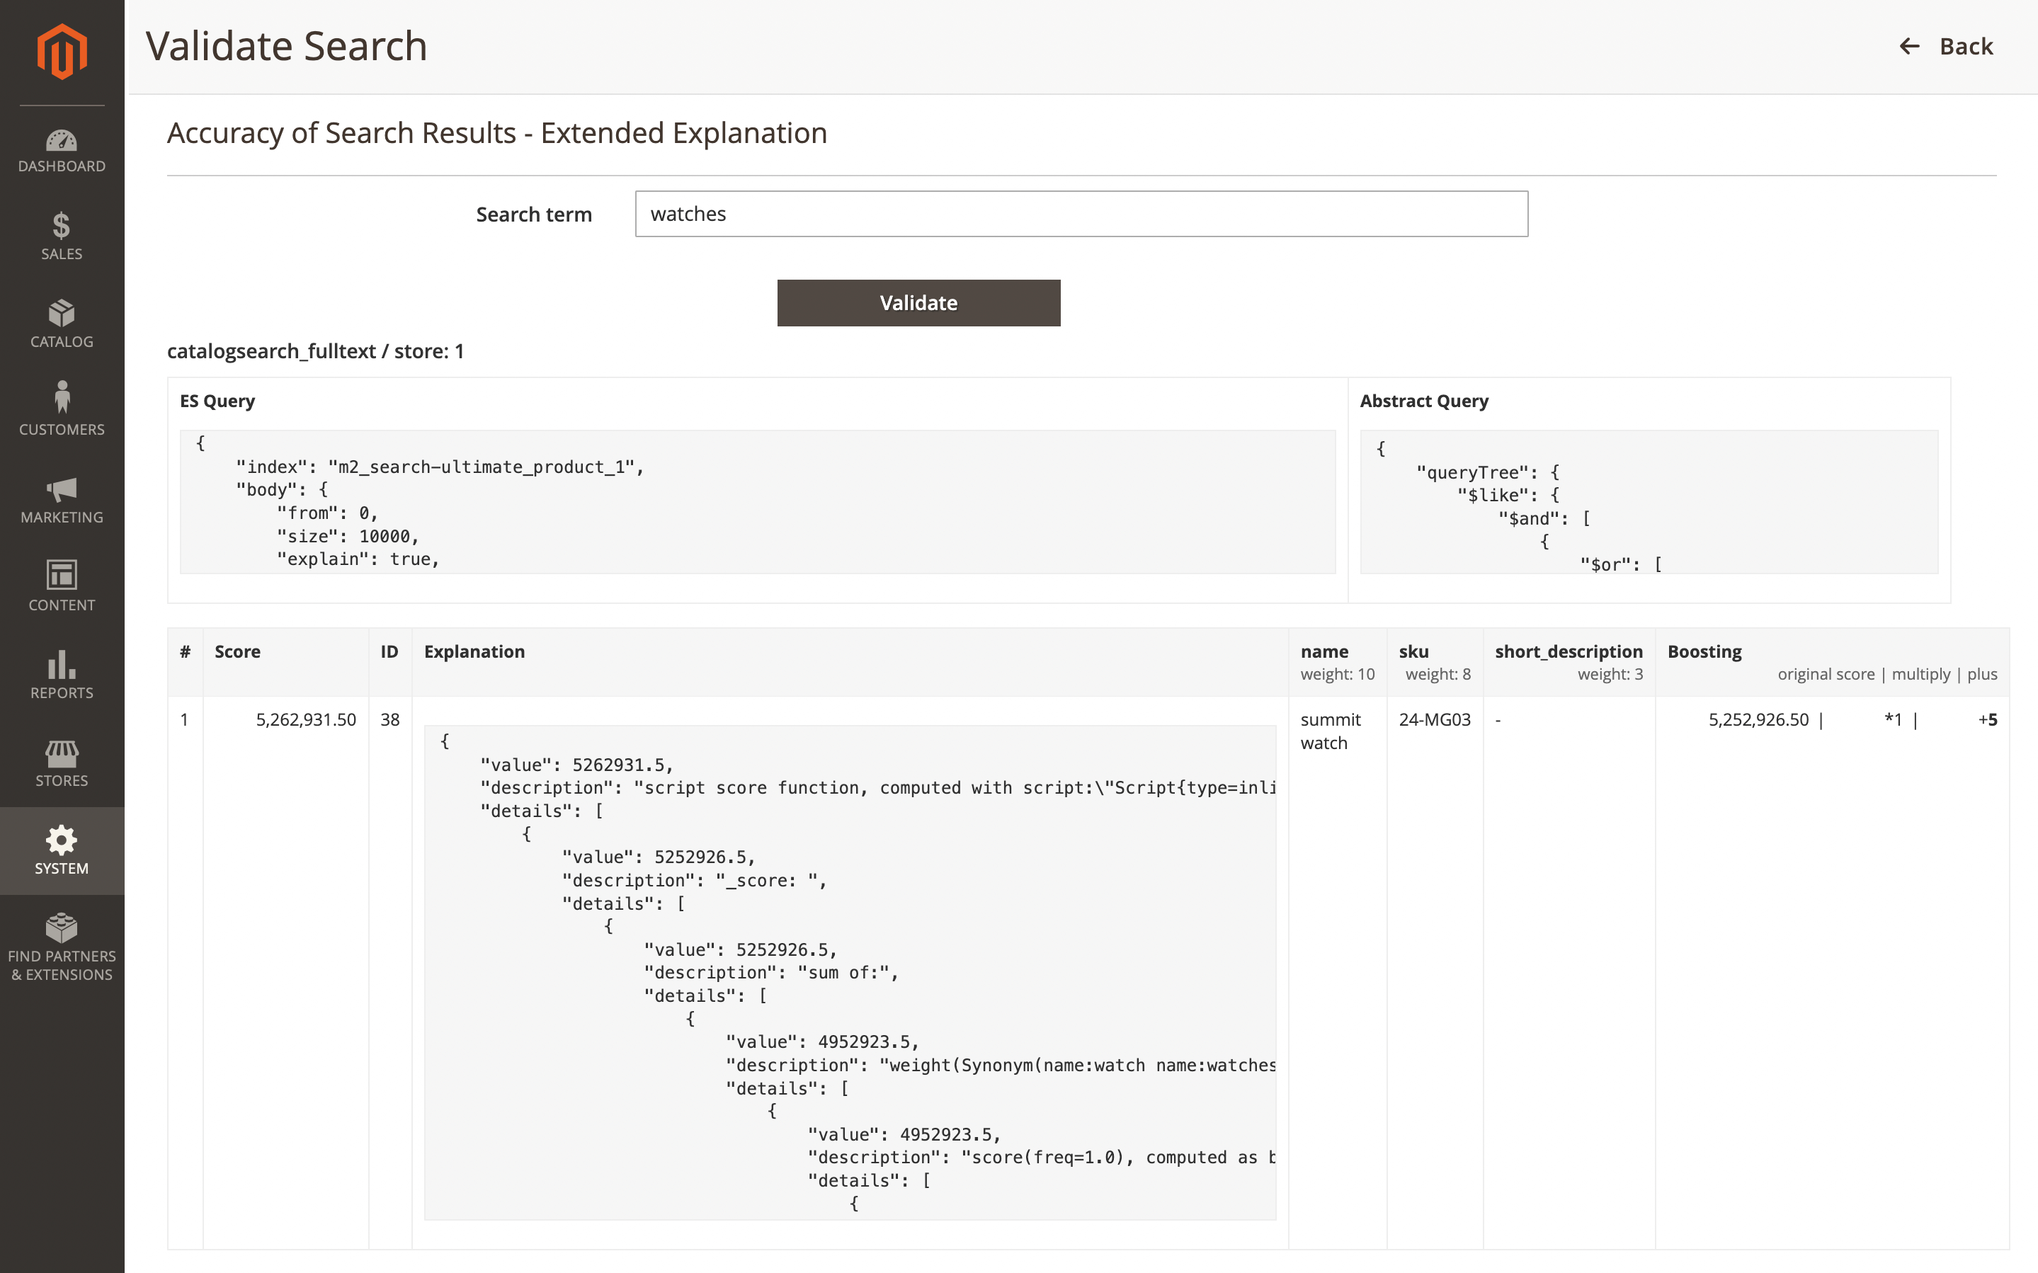The image size is (2038, 1273).
Task: Open the Catalog box icon
Action: [x=62, y=313]
